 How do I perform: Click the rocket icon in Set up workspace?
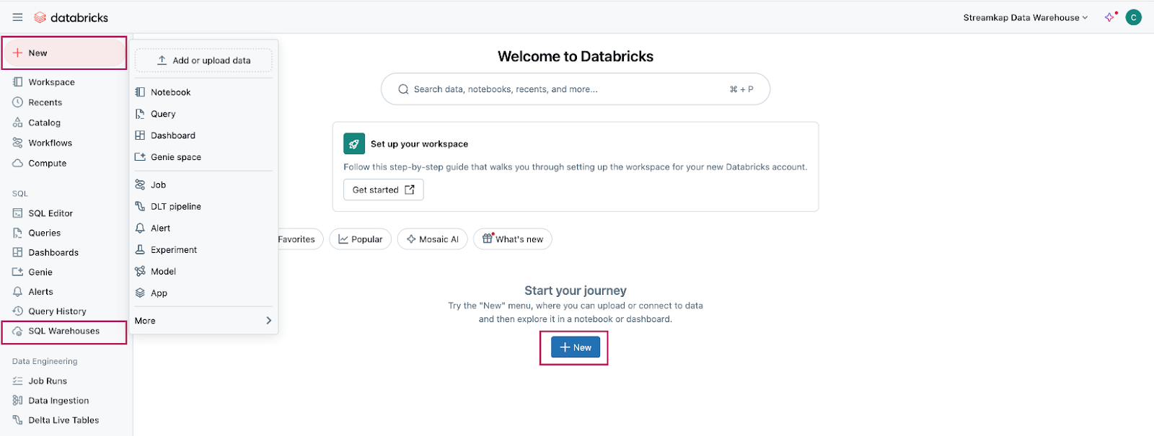pyautogui.click(x=354, y=144)
